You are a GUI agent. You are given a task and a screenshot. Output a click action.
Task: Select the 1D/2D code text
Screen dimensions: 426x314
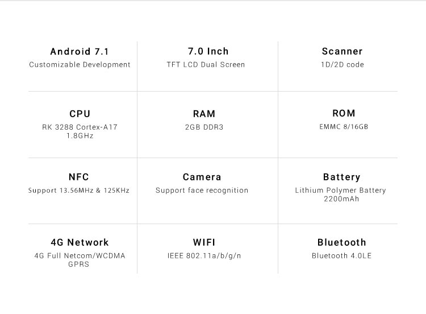click(x=343, y=64)
